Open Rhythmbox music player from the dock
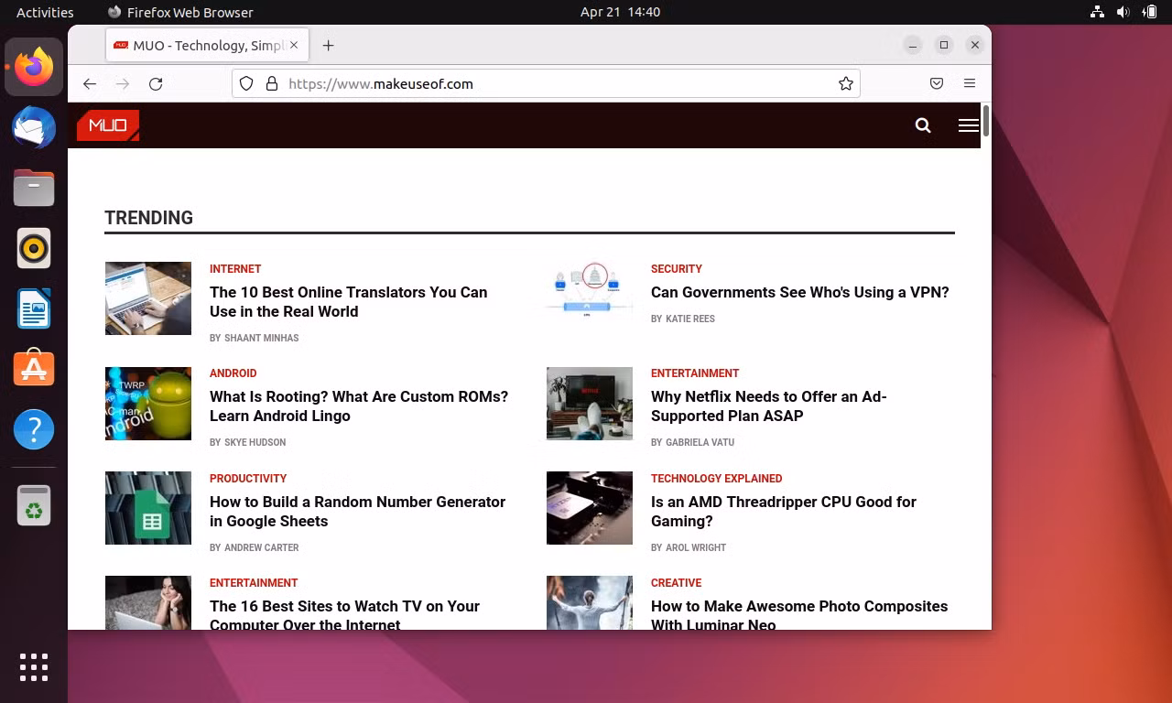This screenshot has width=1172, height=703. (34, 248)
